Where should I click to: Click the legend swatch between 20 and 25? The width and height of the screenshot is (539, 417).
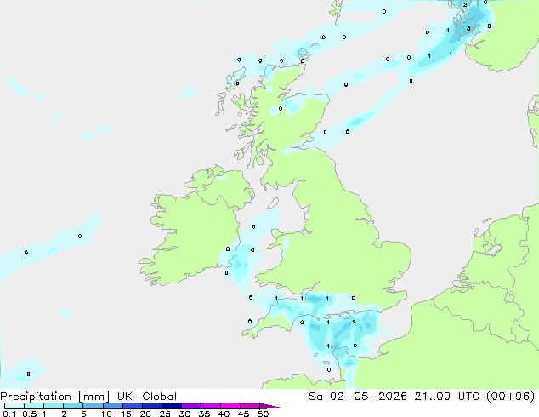pyautogui.click(x=151, y=406)
